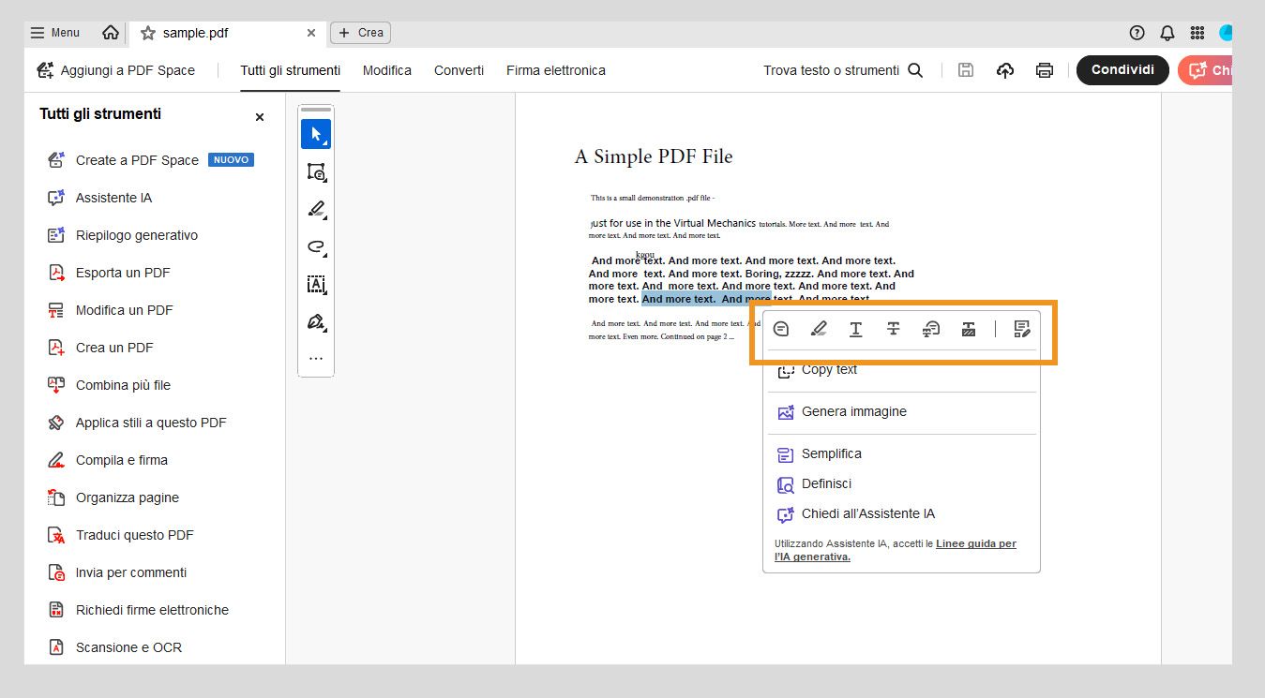Open the hamburger Menu

coord(55,33)
